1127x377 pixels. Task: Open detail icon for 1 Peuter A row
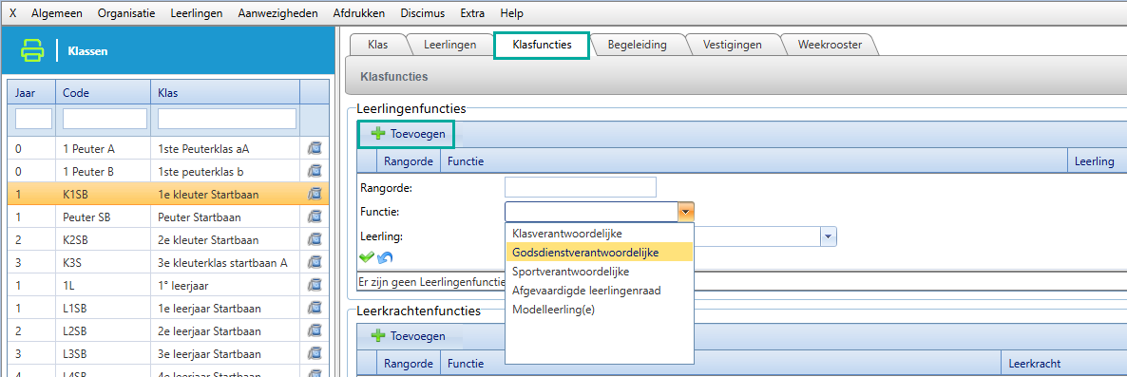point(315,149)
